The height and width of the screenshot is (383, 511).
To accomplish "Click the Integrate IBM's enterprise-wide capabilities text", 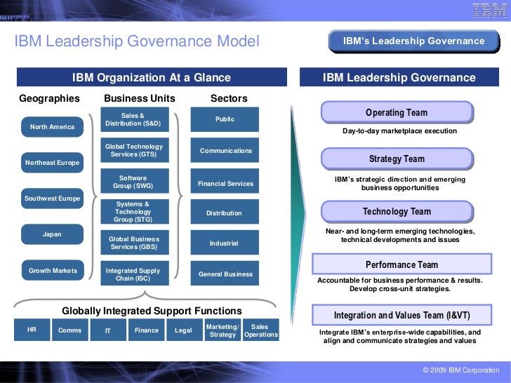I will click(x=400, y=337).
